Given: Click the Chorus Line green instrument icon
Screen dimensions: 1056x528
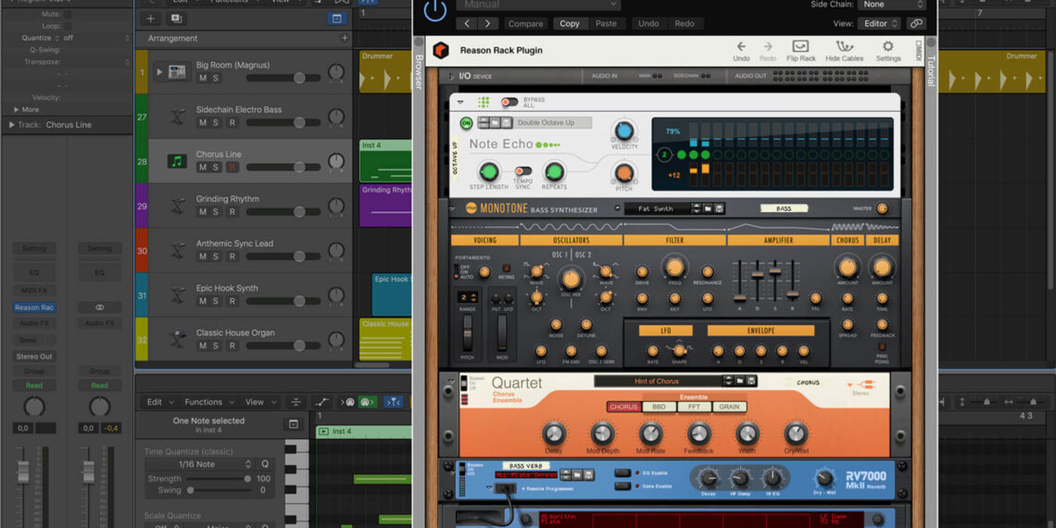Looking at the screenshot, I should [177, 161].
